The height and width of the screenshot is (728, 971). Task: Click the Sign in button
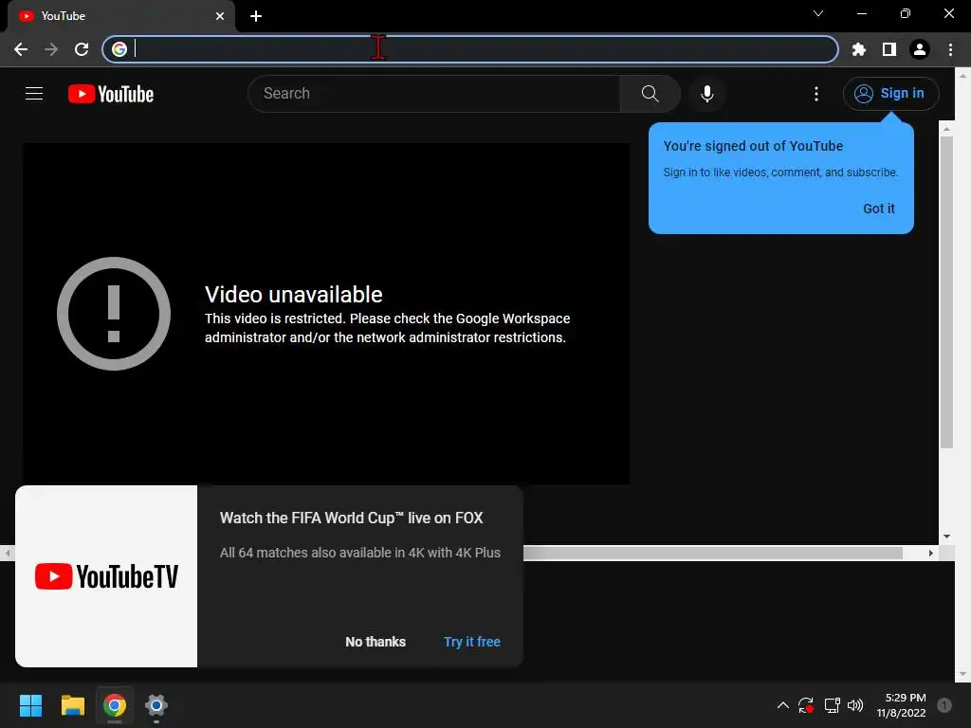[890, 94]
